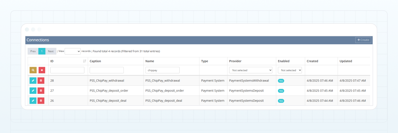
Task: Open the View records count dropdown
Action: (73, 51)
